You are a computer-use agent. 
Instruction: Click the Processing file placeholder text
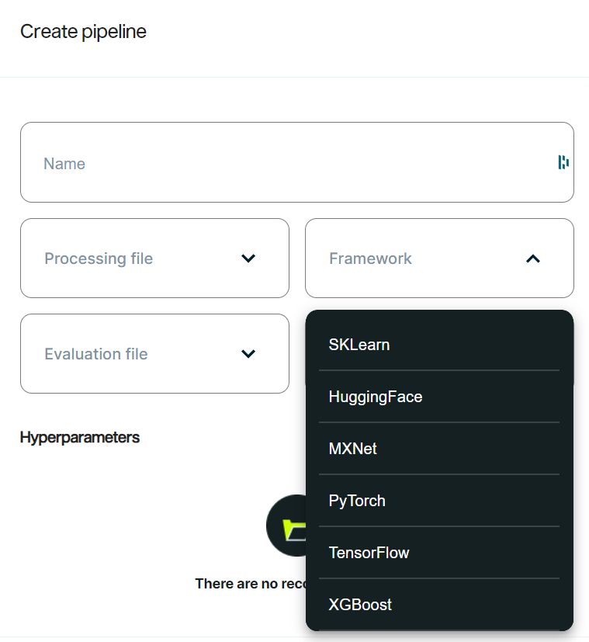99,259
